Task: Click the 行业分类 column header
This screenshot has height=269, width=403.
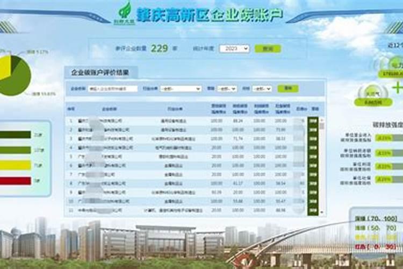Action: (175, 109)
